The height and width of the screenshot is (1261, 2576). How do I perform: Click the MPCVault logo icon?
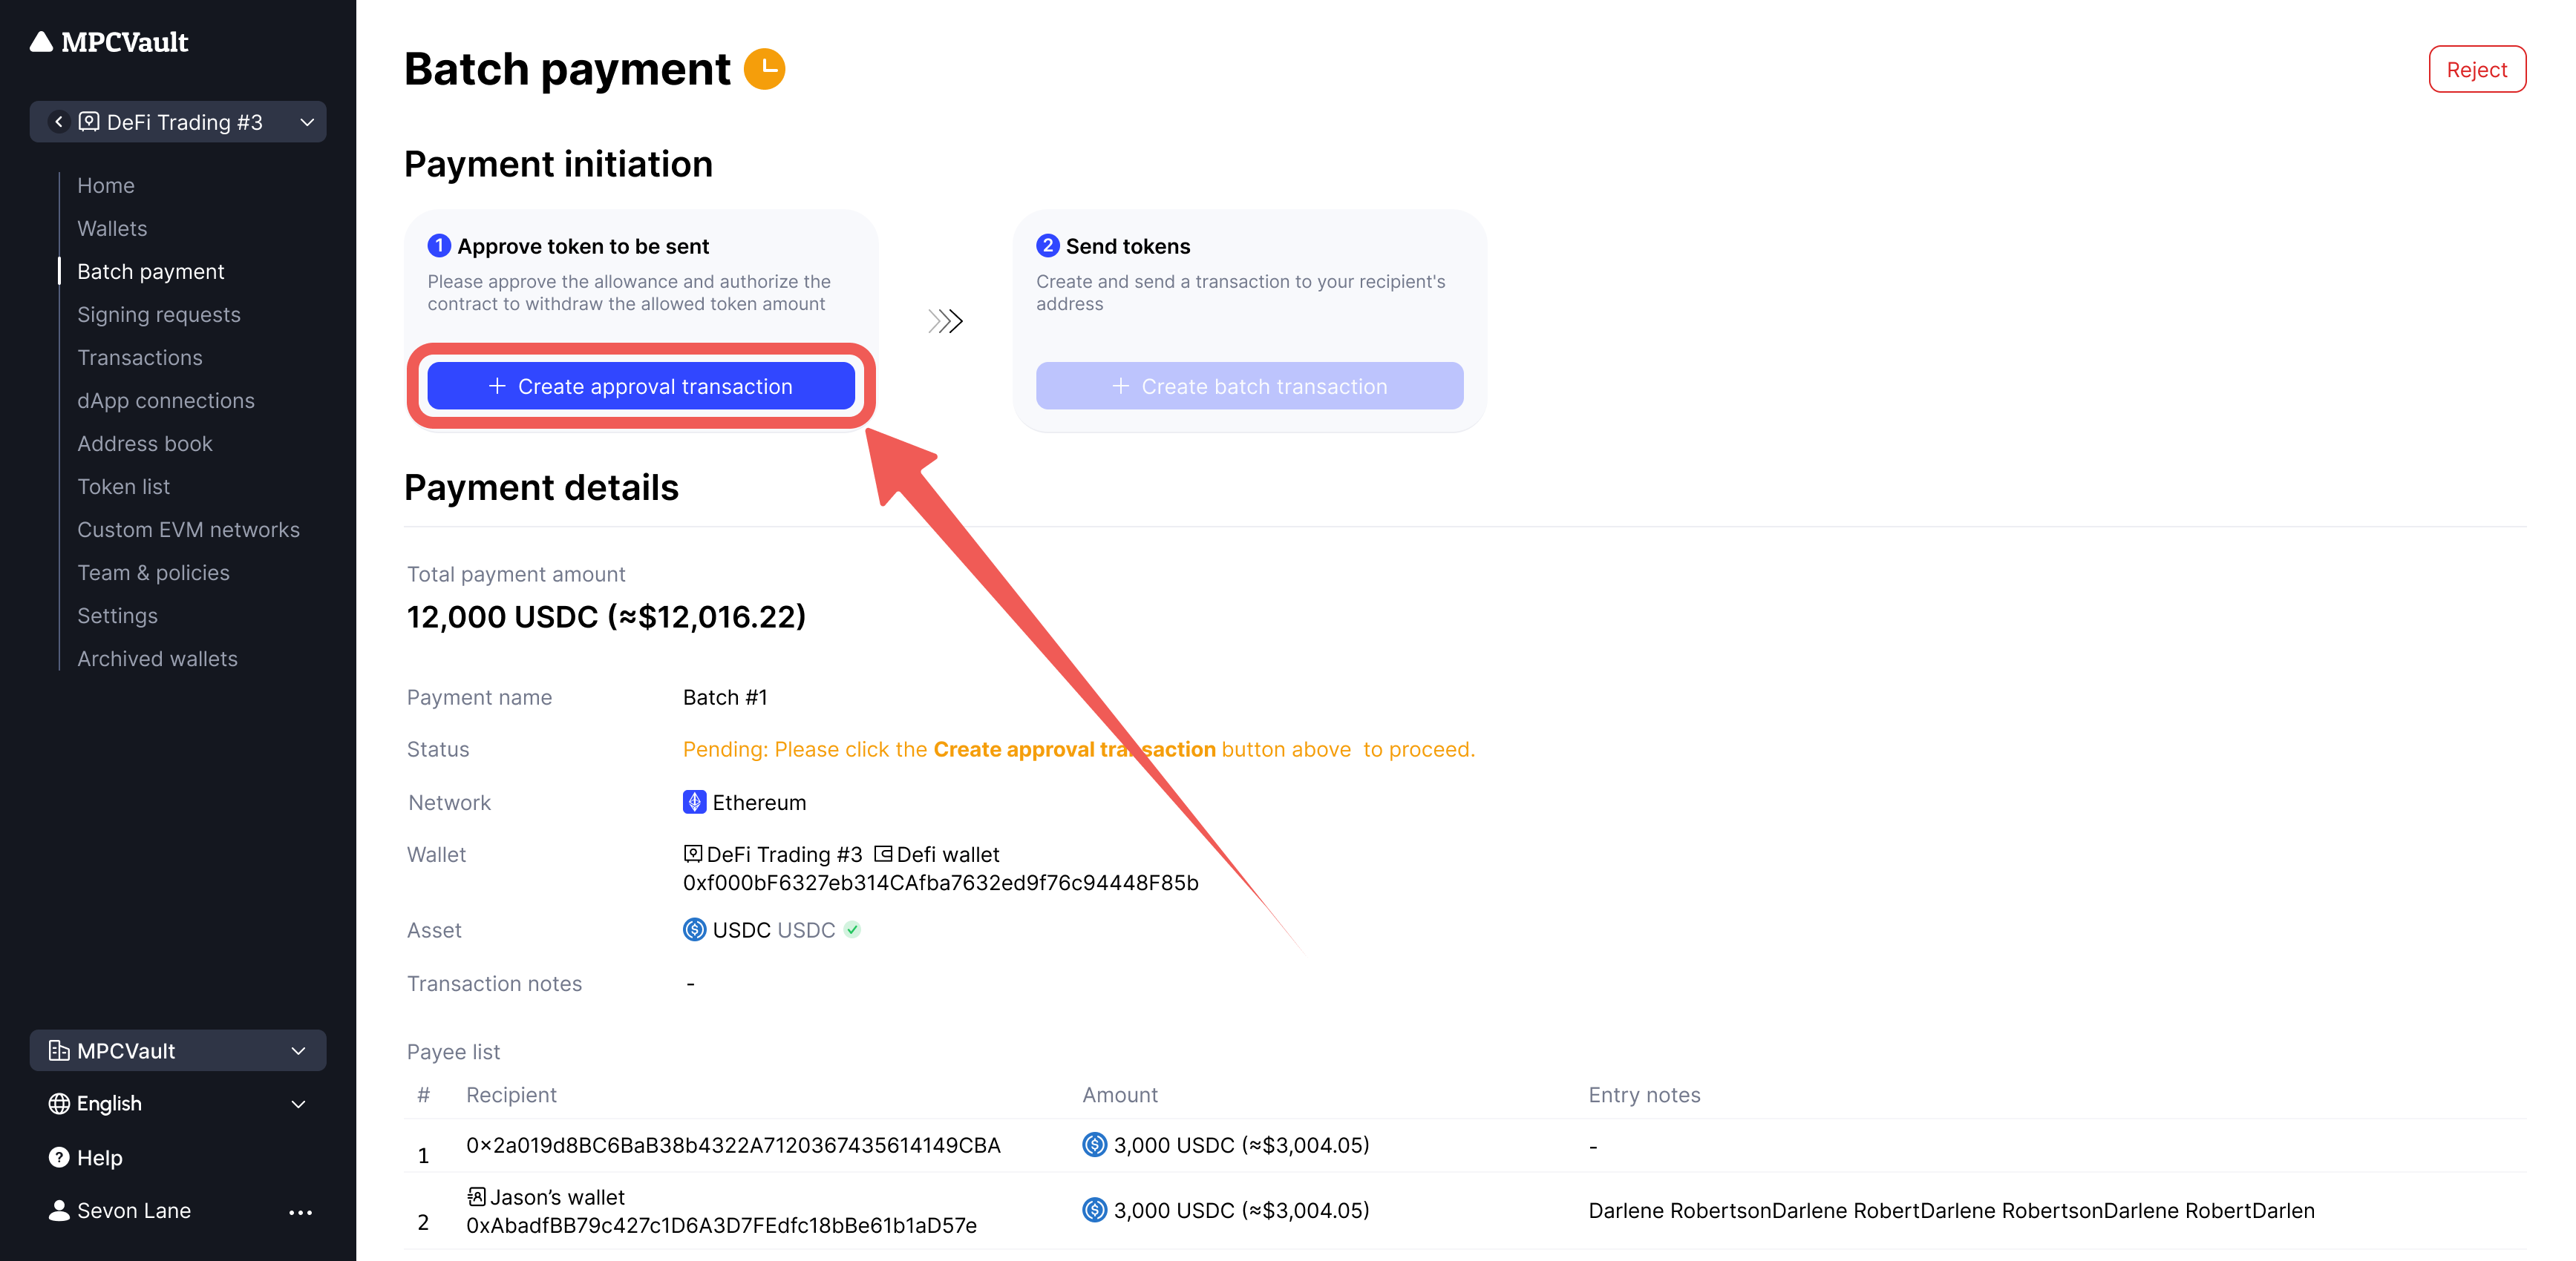coord(41,42)
